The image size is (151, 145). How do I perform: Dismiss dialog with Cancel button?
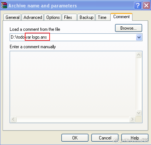(105, 138)
